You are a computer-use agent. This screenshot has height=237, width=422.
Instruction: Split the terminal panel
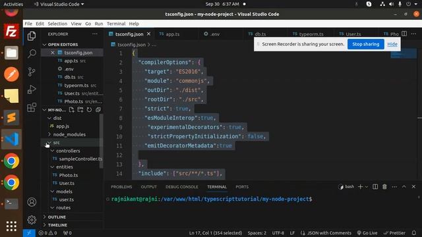tap(375, 187)
